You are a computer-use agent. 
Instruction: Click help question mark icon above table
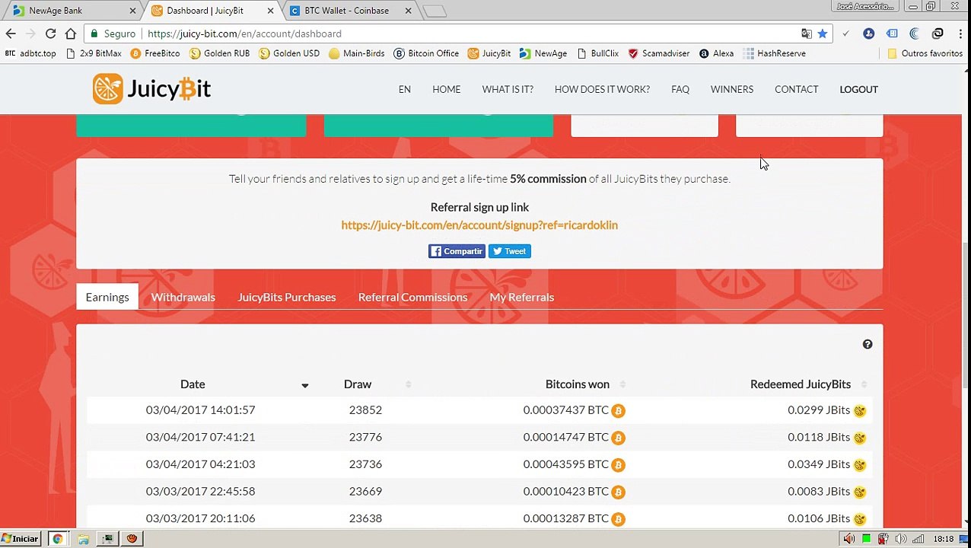[x=868, y=345]
